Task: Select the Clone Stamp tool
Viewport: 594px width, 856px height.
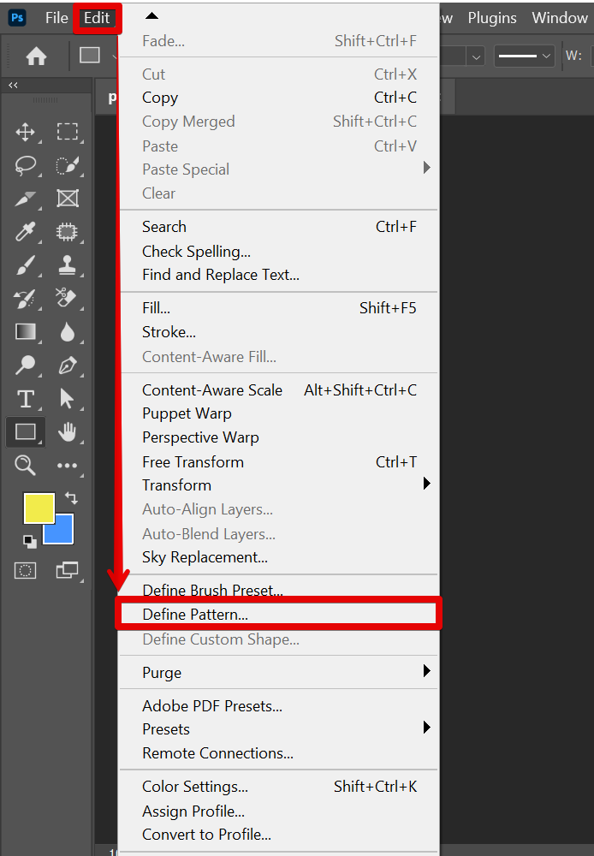Action: pyautogui.click(x=67, y=265)
